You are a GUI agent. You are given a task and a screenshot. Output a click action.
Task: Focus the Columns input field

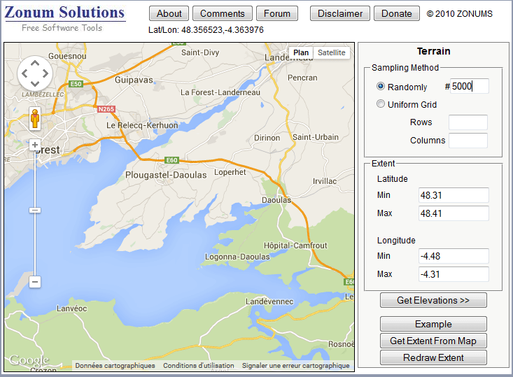pos(468,141)
